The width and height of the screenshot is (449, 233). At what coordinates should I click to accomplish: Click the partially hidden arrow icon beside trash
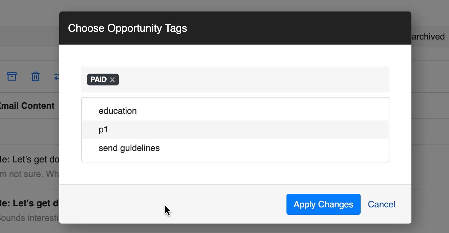[57, 77]
